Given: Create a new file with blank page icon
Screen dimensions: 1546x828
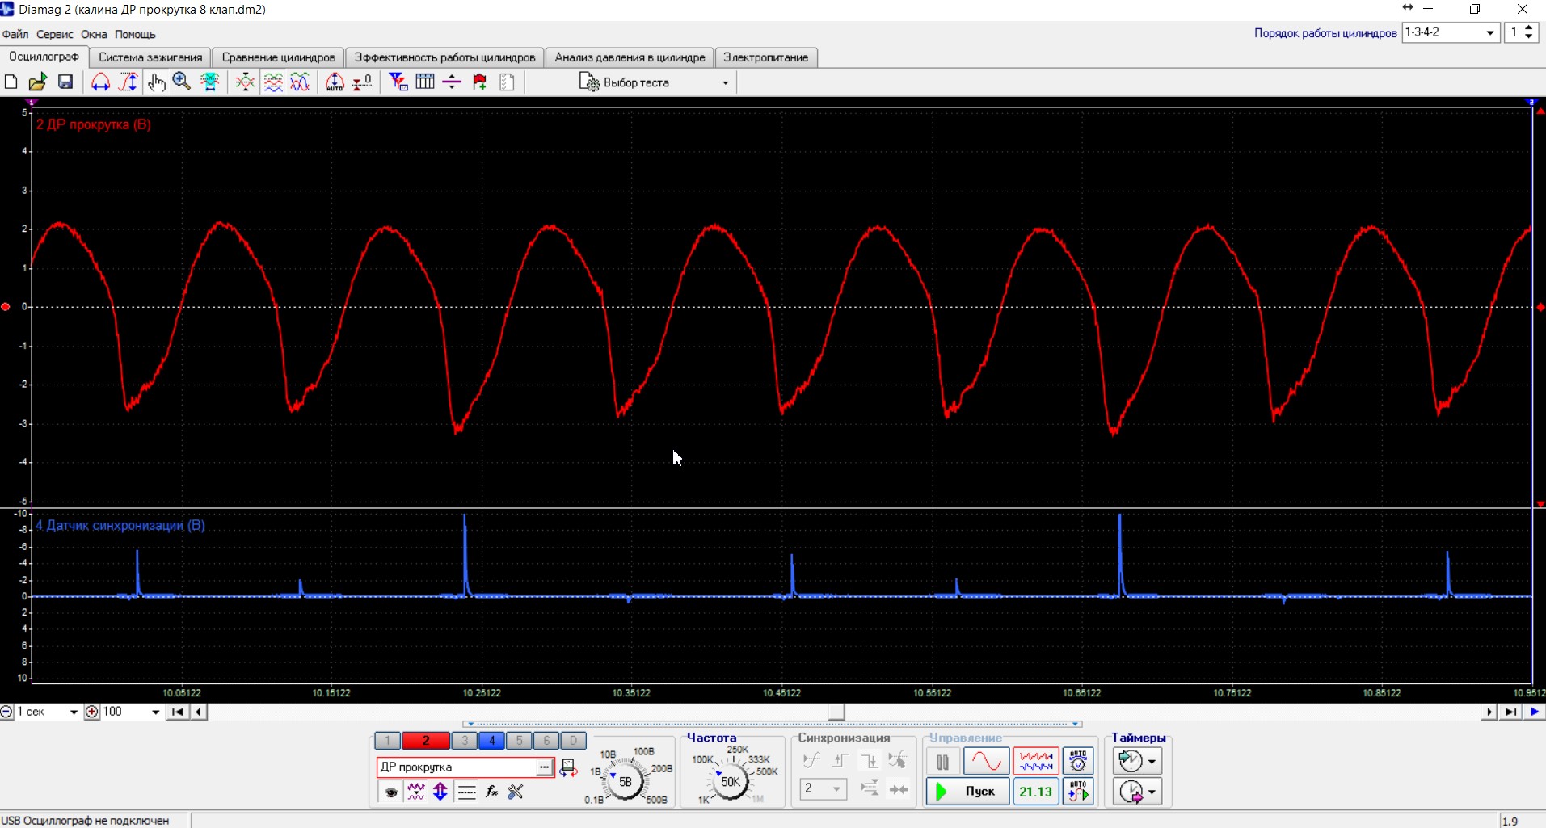Looking at the screenshot, I should (11, 82).
